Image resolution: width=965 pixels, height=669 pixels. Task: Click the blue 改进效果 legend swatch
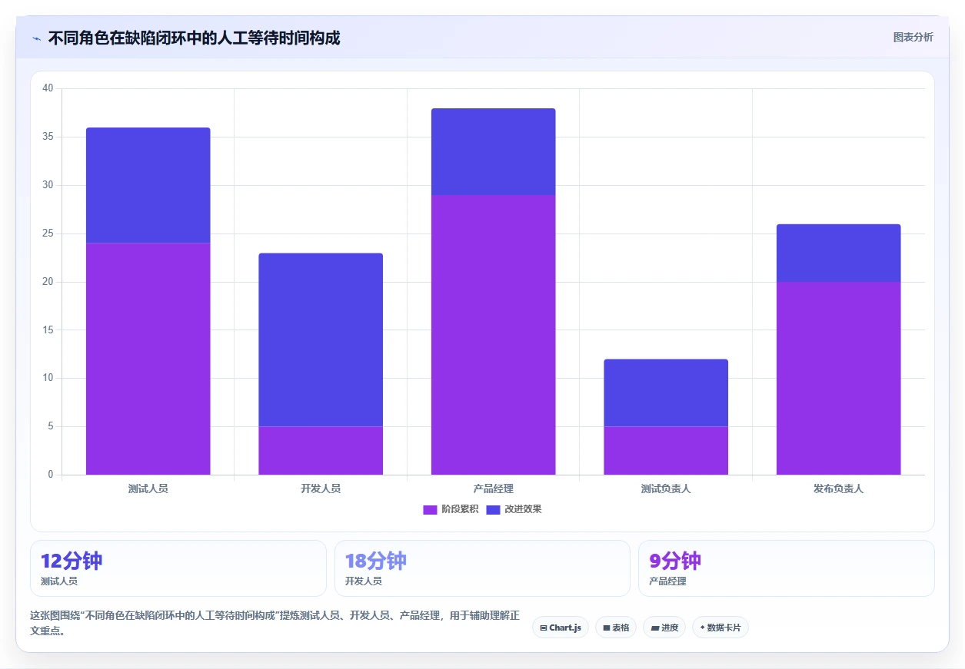[494, 510]
